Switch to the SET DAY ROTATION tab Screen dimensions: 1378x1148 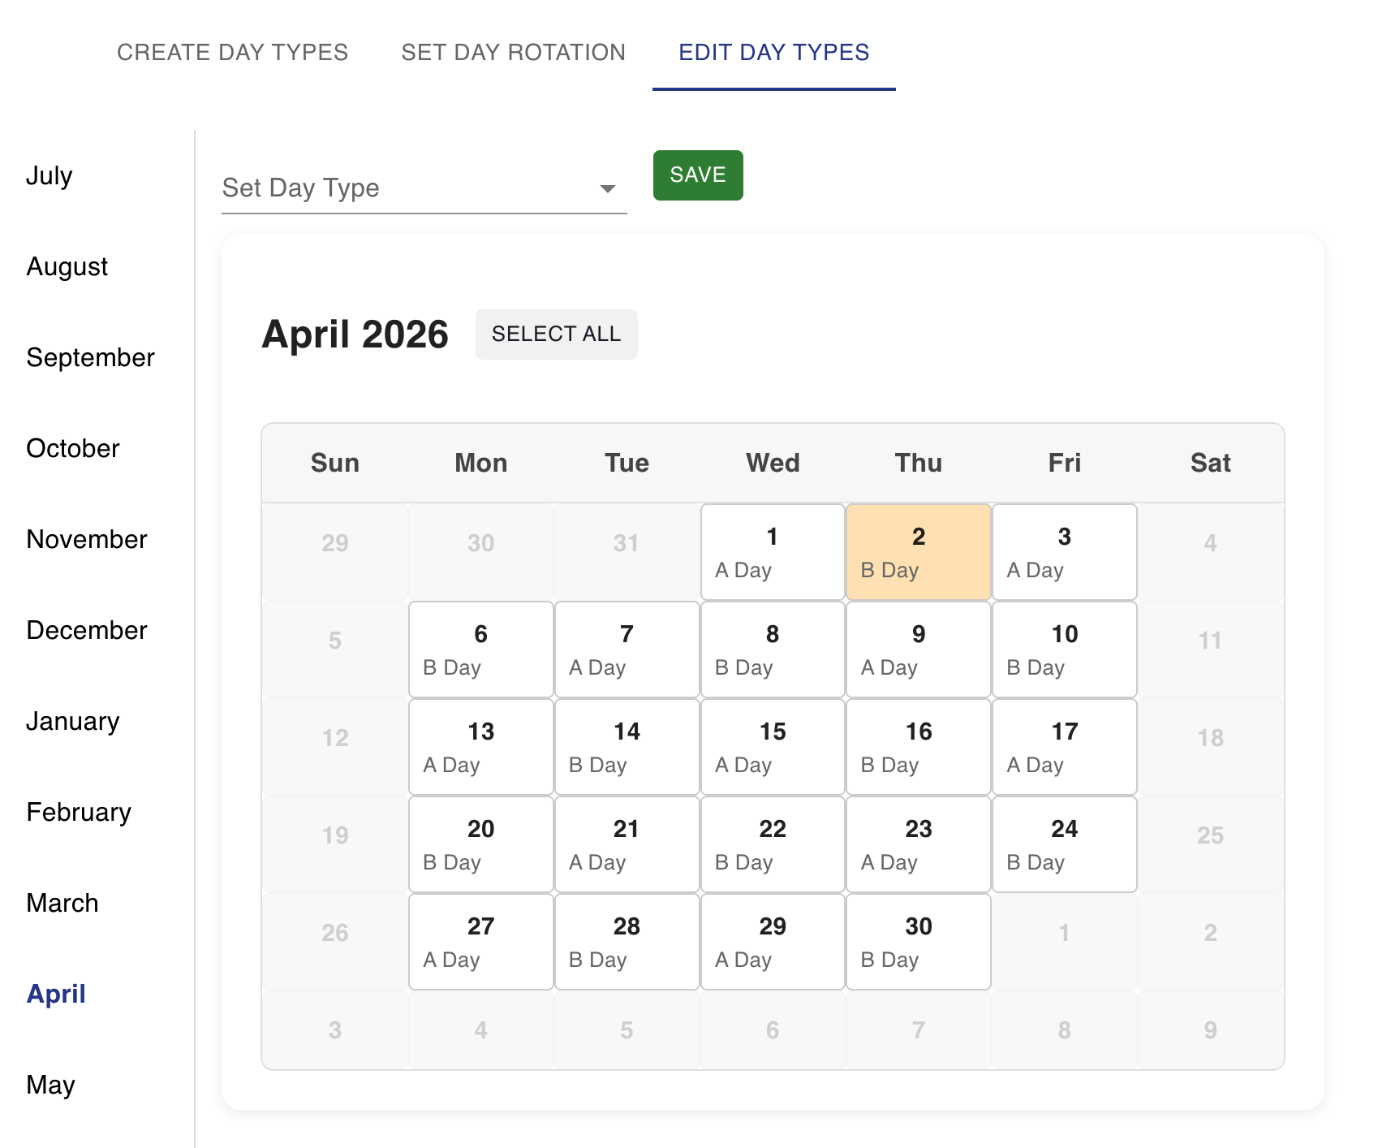tap(514, 52)
